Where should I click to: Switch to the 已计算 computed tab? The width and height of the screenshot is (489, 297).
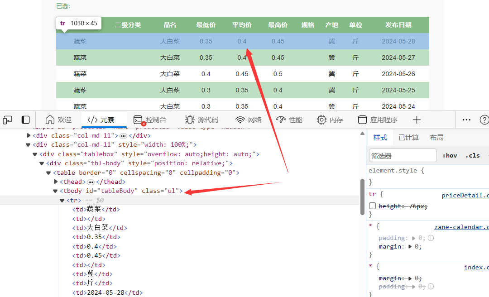[408, 138]
